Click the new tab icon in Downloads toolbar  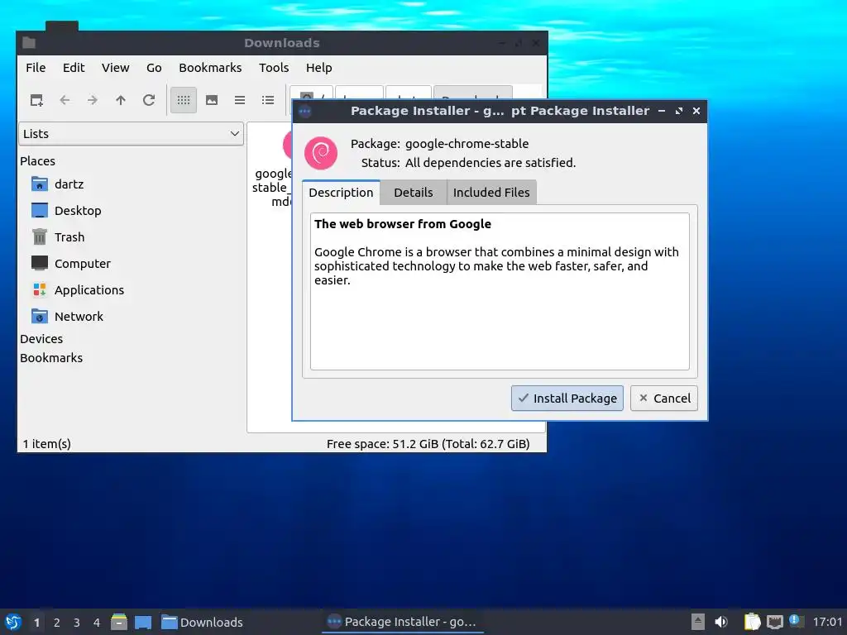(36, 100)
